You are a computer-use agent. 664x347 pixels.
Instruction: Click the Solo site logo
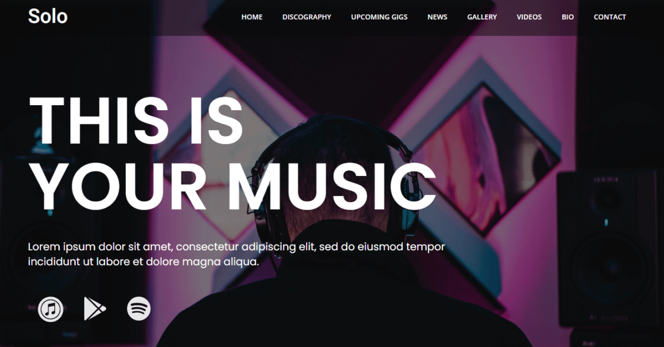[48, 17]
